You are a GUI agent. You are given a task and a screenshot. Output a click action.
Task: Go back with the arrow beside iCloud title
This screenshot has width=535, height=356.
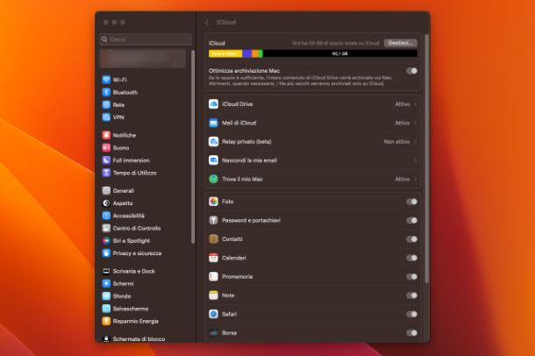coord(207,22)
